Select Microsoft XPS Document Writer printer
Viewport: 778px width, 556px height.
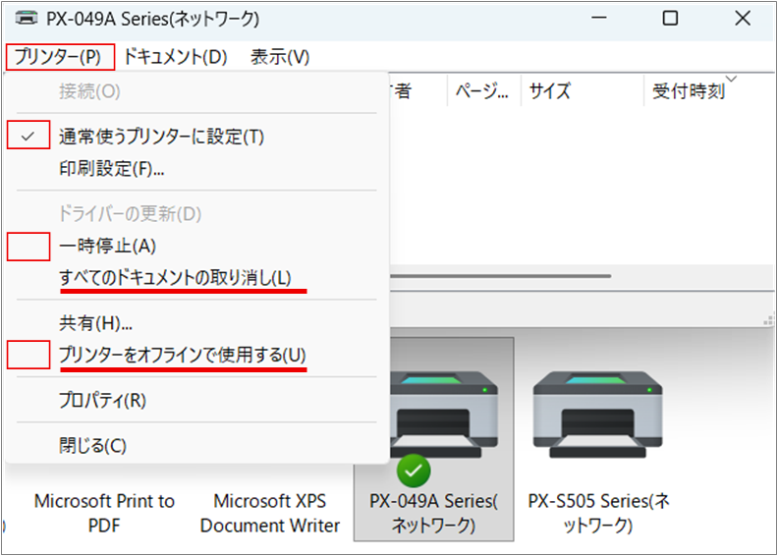pos(269,512)
